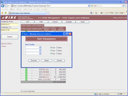Click green arrow icon for employee 1001
The width and height of the screenshot is (128, 96).
coord(26,79)
